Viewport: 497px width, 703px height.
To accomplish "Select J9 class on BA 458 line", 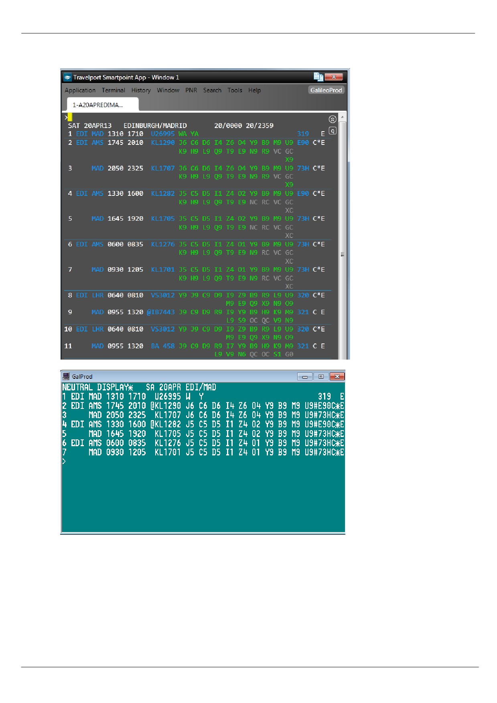I will coord(183,346).
